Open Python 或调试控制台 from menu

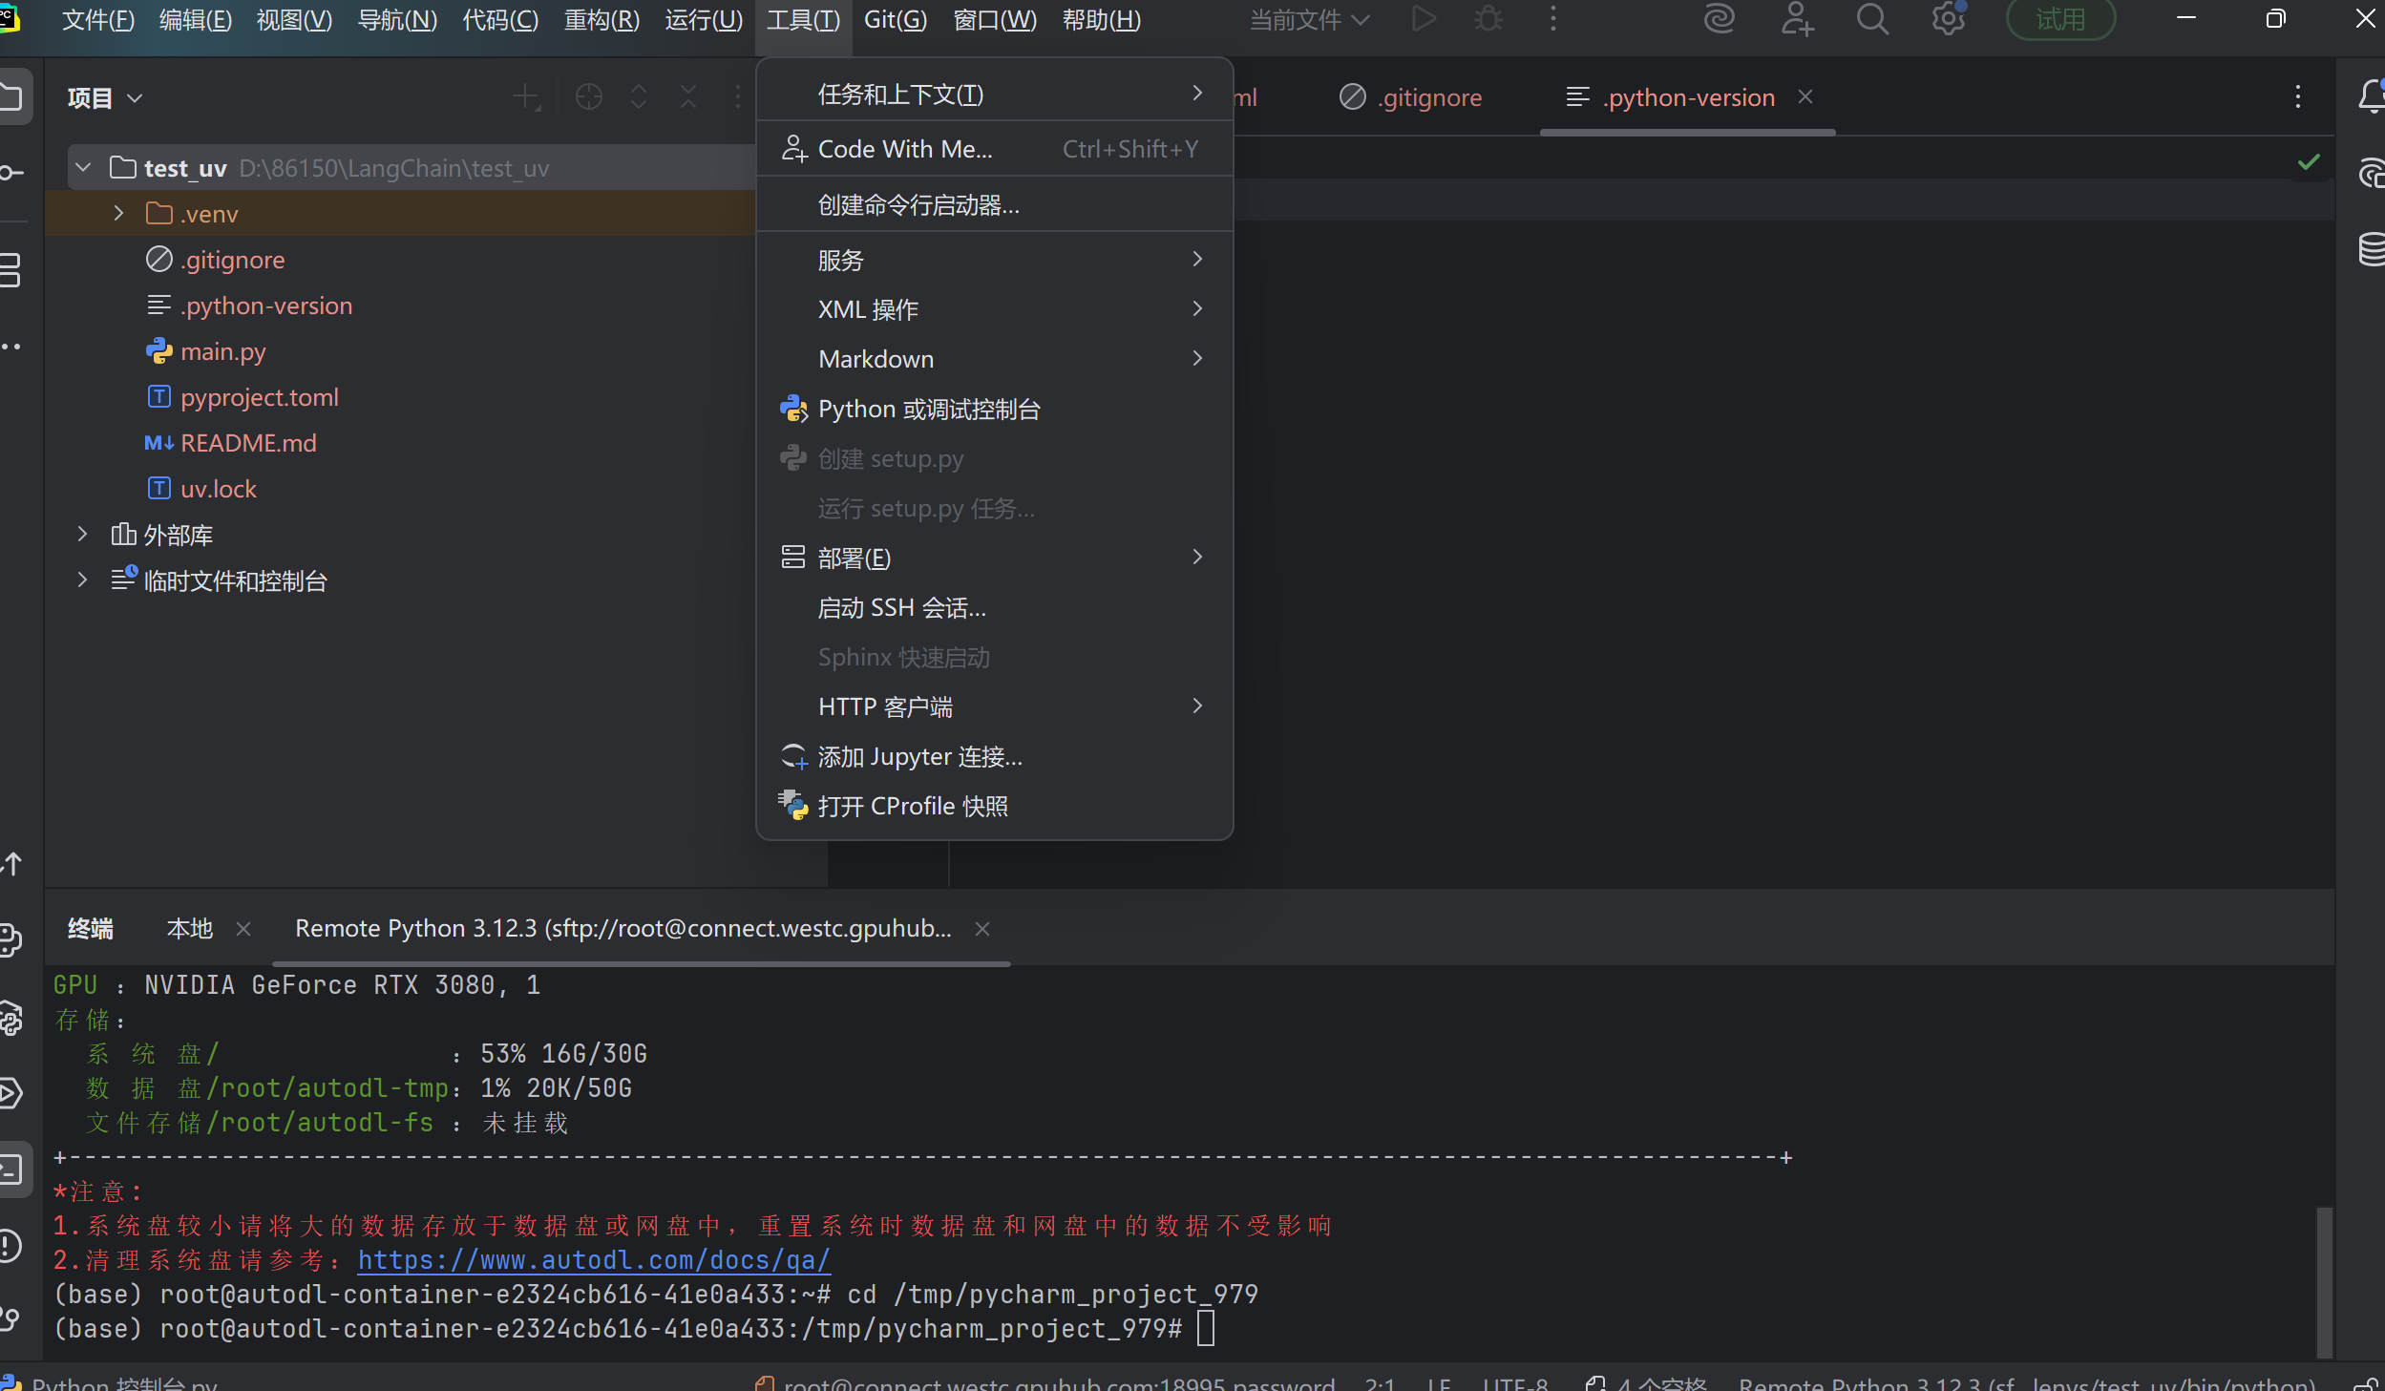928,410
